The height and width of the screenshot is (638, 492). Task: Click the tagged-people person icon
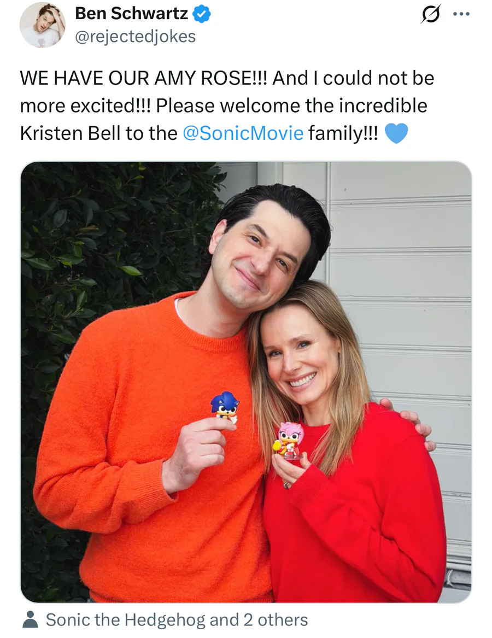[x=31, y=620]
